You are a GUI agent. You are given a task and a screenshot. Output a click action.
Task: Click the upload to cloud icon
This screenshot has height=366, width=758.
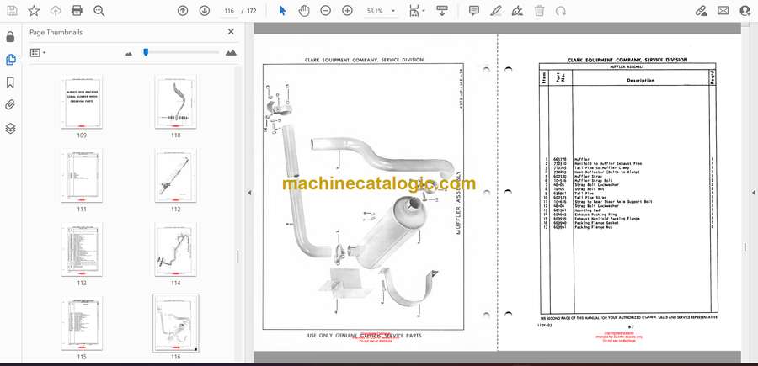coord(56,11)
